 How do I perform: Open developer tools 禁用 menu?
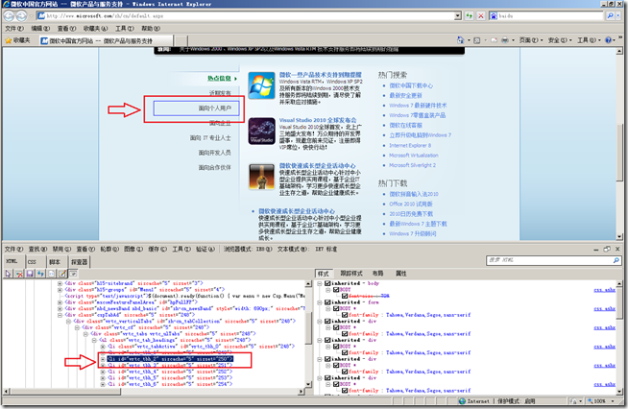[61, 250]
